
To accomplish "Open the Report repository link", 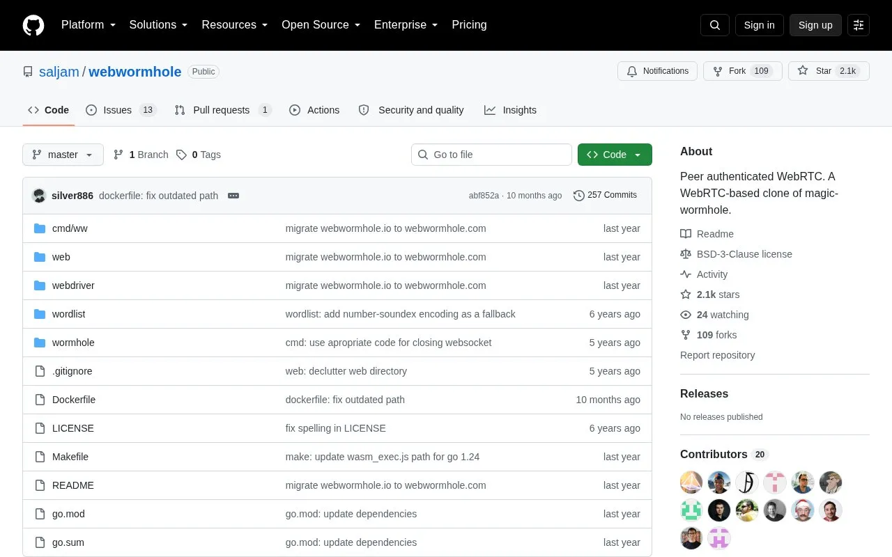I will click(717, 355).
